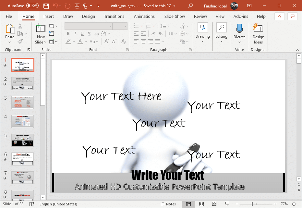The width and height of the screenshot is (302, 208).
Task: Open the Drawing group dropdown
Action: [x=203, y=42]
